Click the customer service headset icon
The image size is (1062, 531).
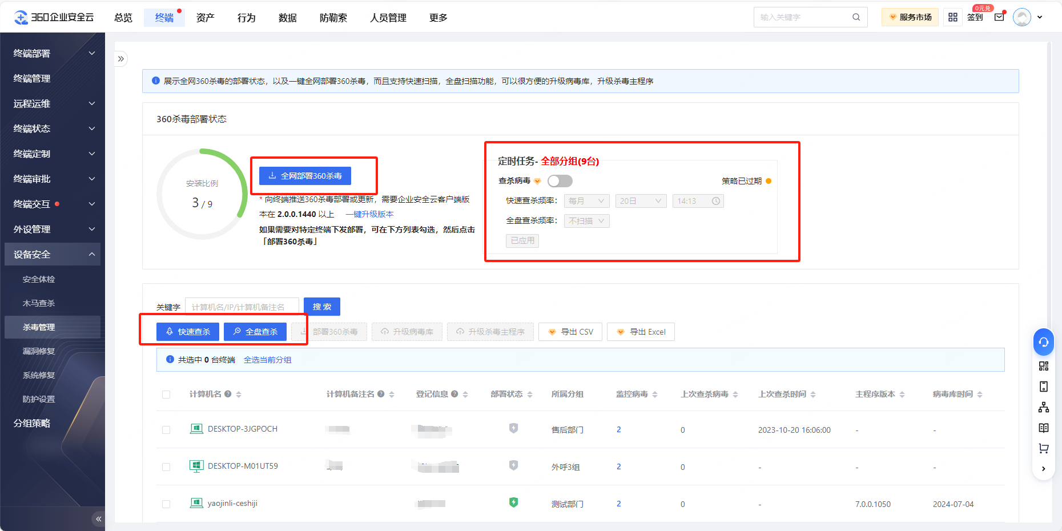pos(1044,342)
